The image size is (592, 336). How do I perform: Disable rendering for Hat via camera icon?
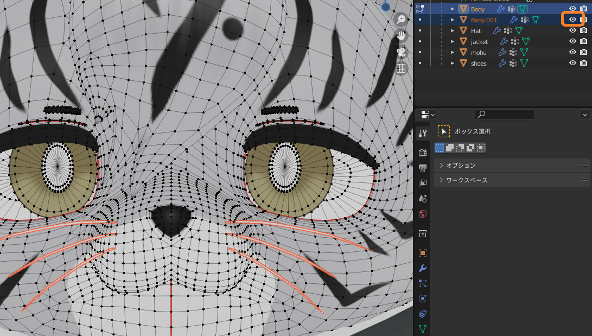tap(584, 30)
